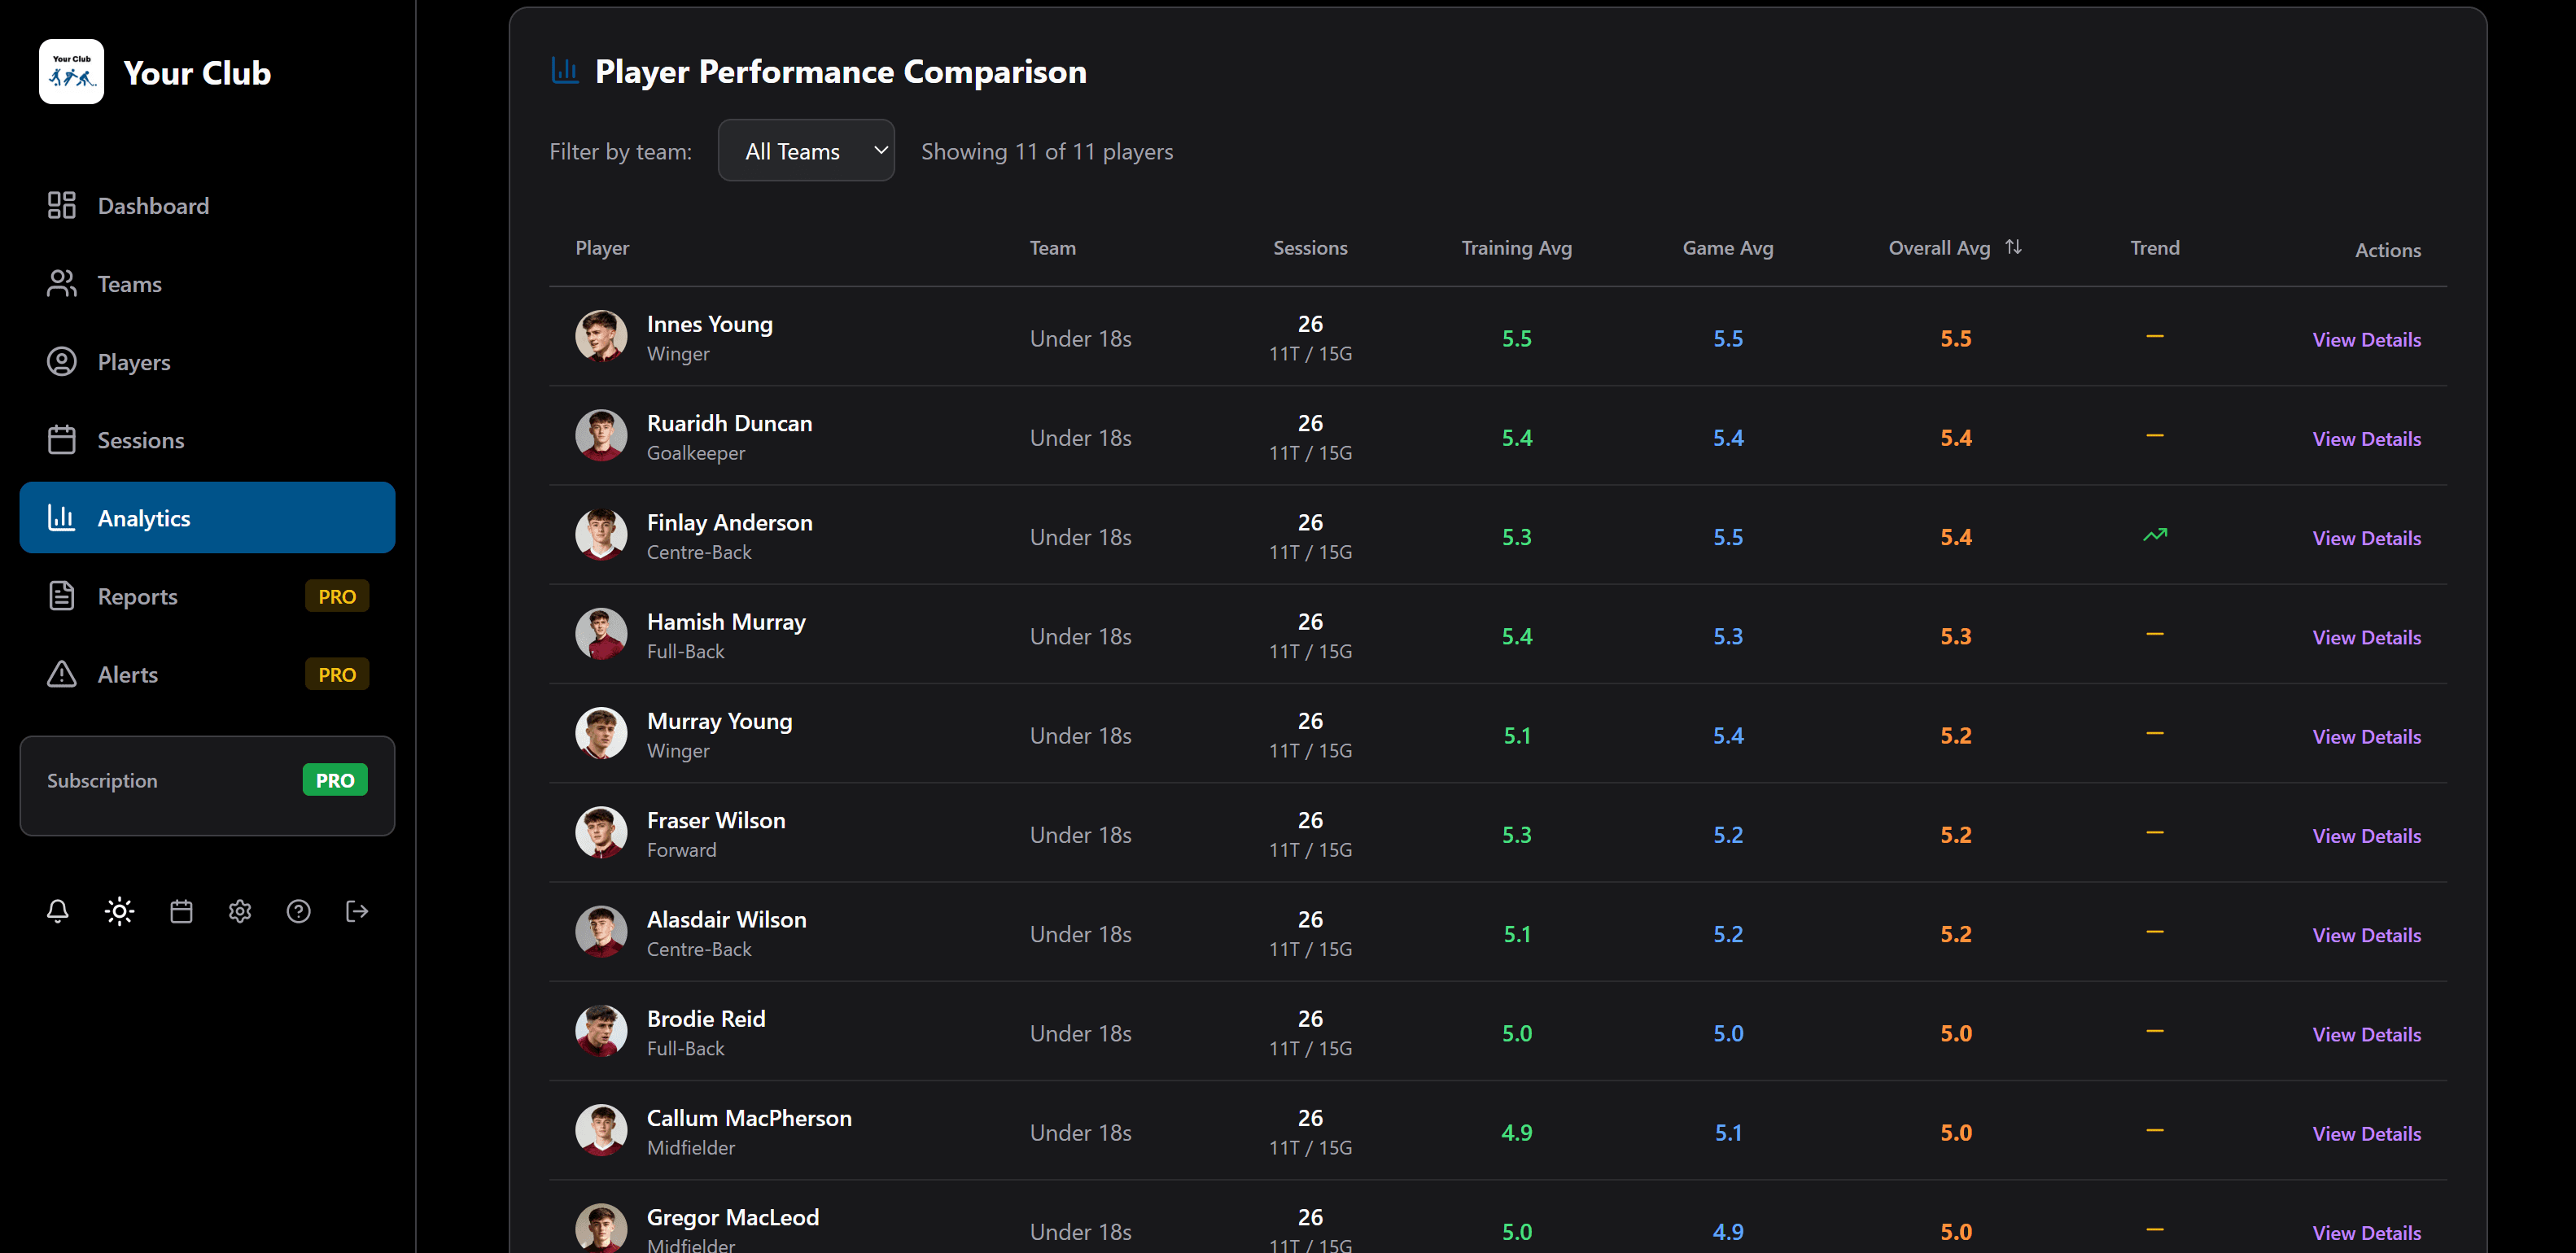The image size is (2576, 1253).
Task: Open Hamish Murray's profile photo
Action: (601, 634)
